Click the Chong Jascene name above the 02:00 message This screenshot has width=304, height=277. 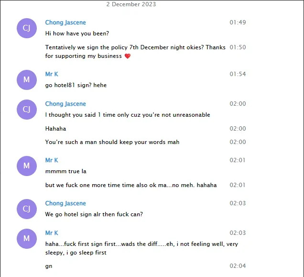pyautogui.click(x=65, y=104)
